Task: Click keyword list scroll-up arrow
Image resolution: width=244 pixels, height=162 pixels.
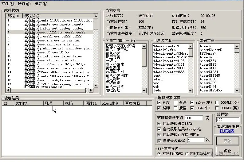Action: (x=144, y=46)
